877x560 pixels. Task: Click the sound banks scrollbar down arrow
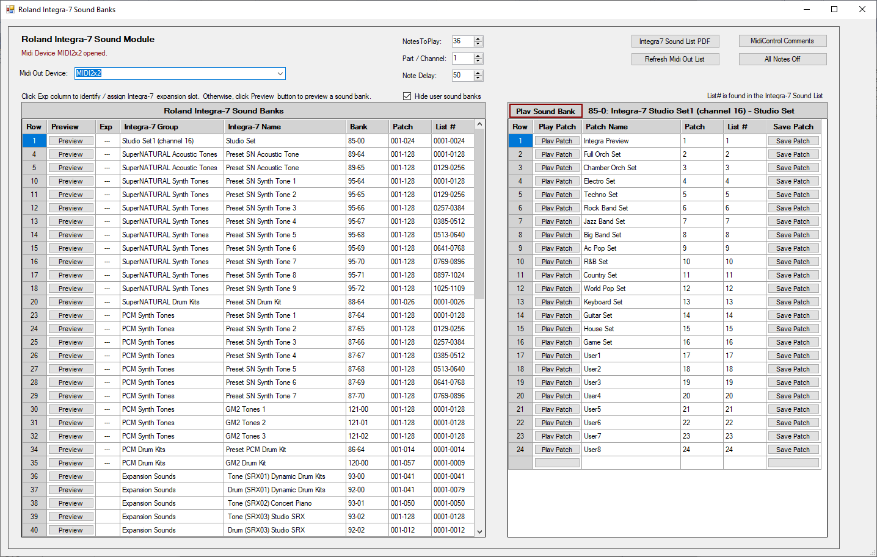tap(480, 531)
